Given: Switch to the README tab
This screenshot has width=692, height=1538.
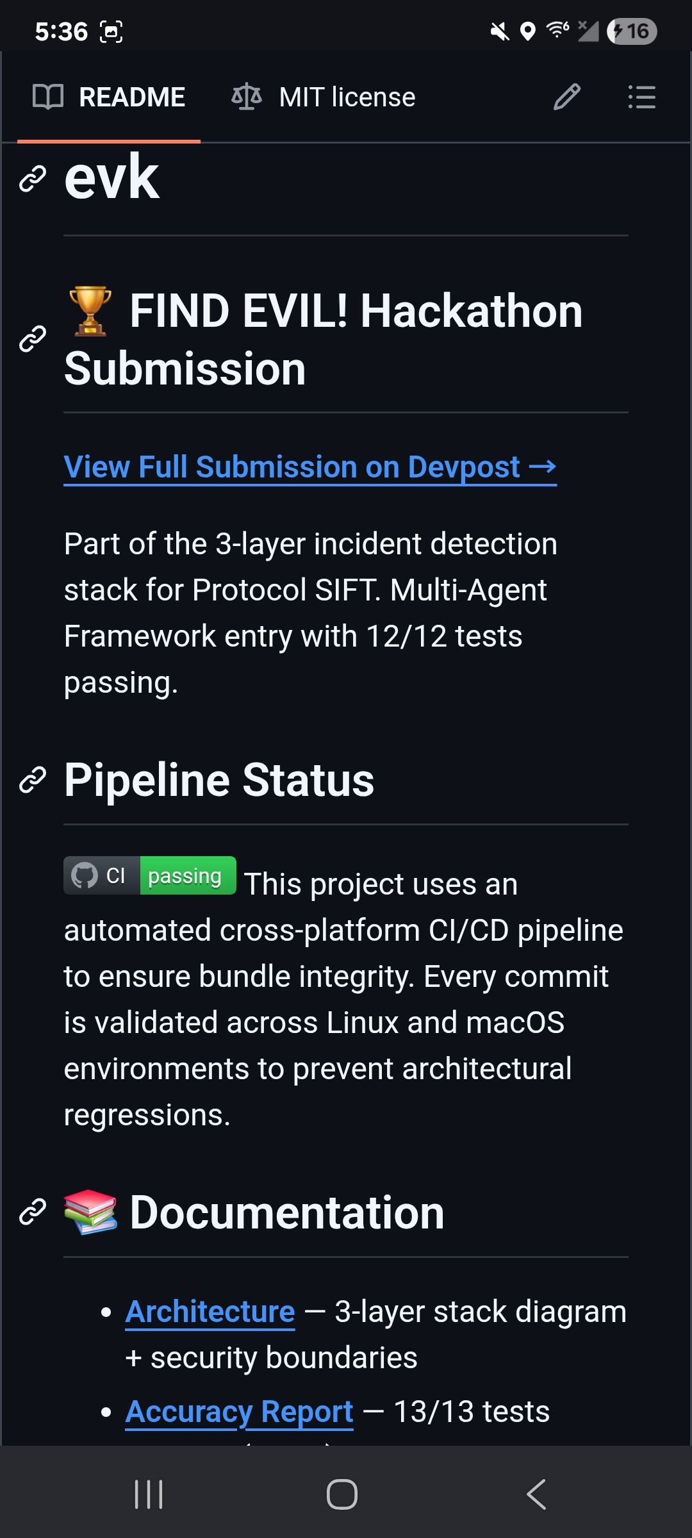Looking at the screenshot, I should click(109, 97).
